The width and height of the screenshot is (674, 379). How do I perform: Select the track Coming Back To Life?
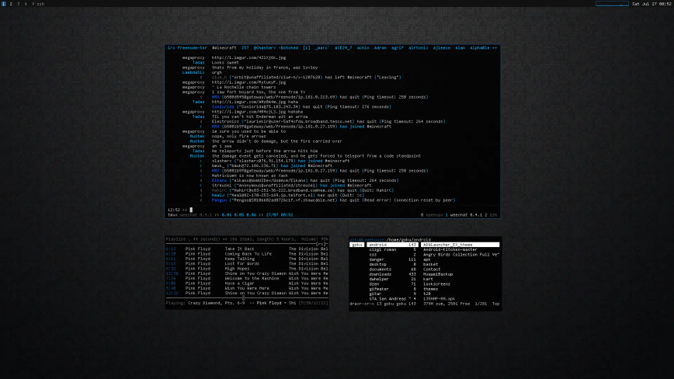(x=247, y=254)
